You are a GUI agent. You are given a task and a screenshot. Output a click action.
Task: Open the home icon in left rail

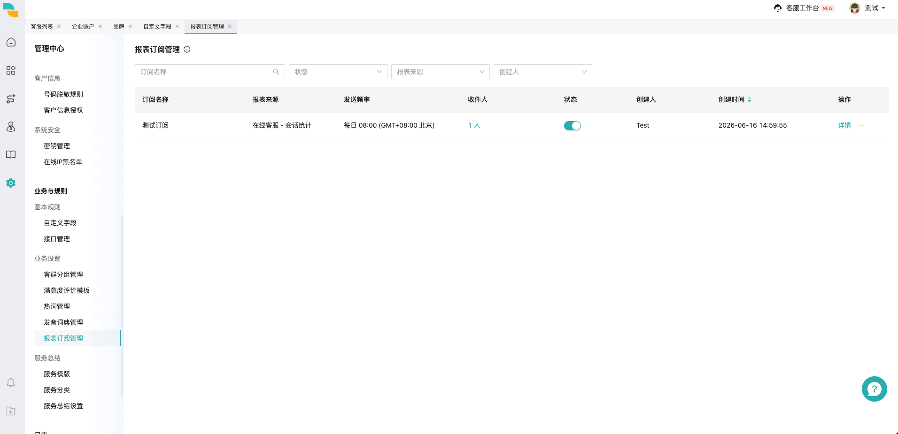coord(11,42)
